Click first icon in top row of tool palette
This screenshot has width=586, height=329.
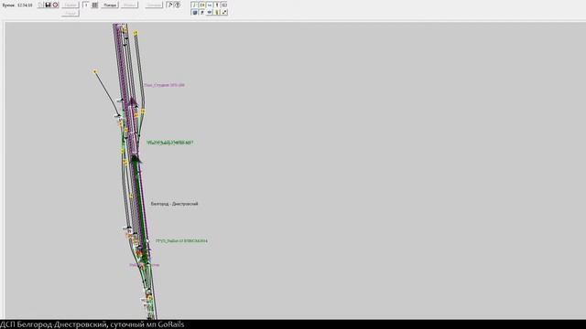pos(194,5)
